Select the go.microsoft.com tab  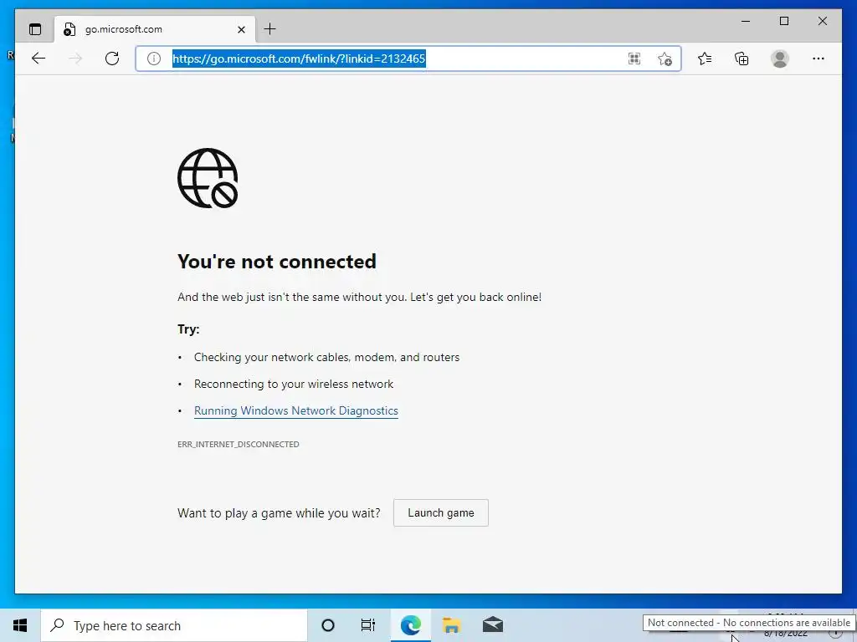pos(155,29)
